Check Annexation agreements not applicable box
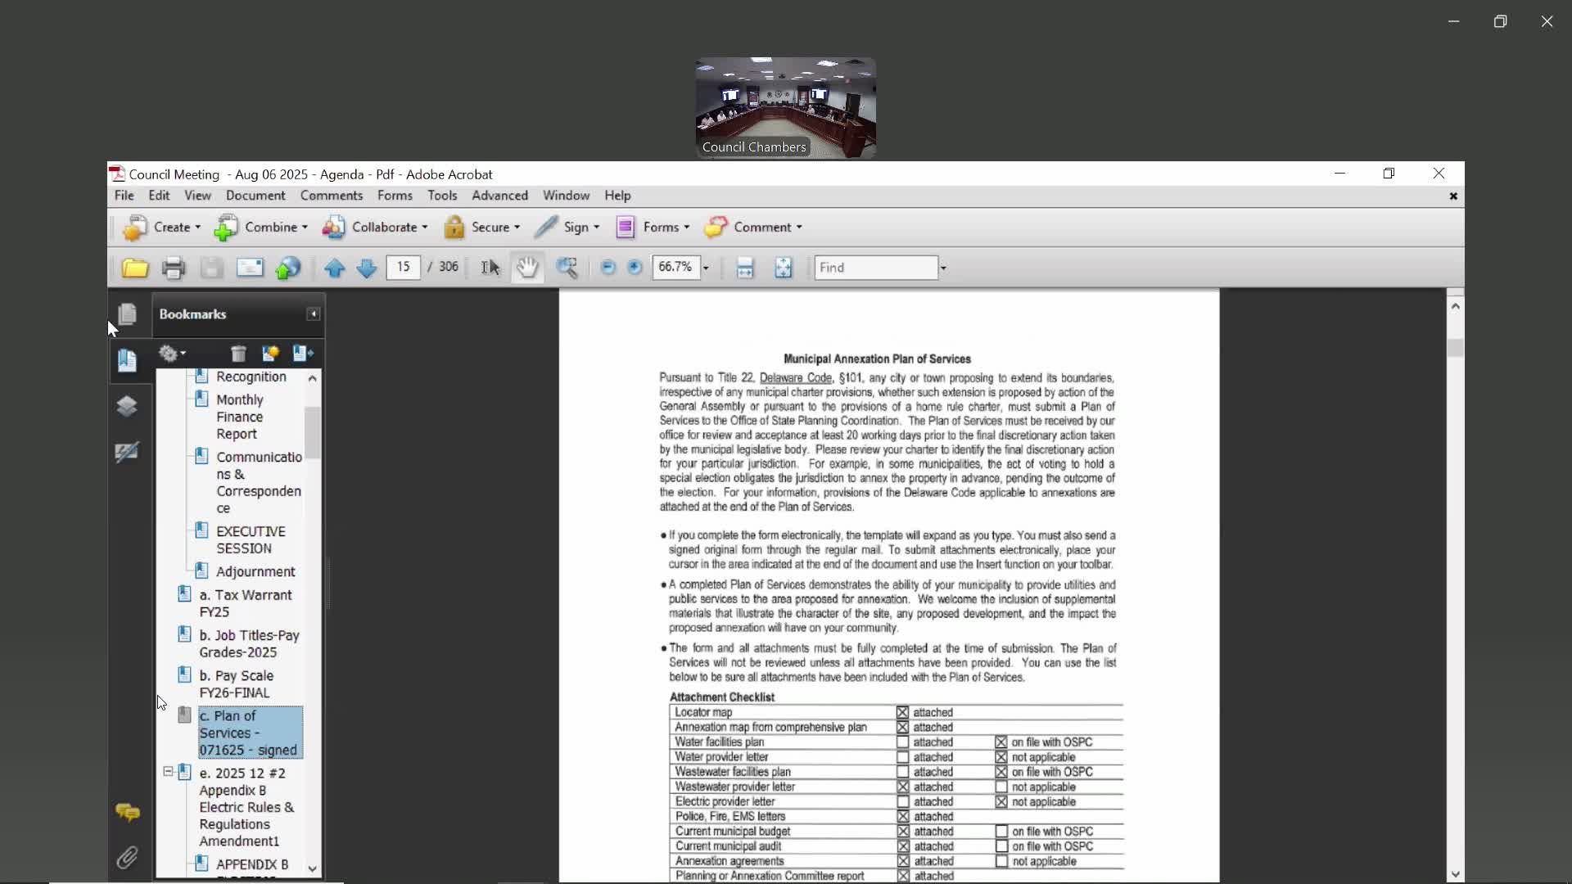 (x=1001, y=861)
